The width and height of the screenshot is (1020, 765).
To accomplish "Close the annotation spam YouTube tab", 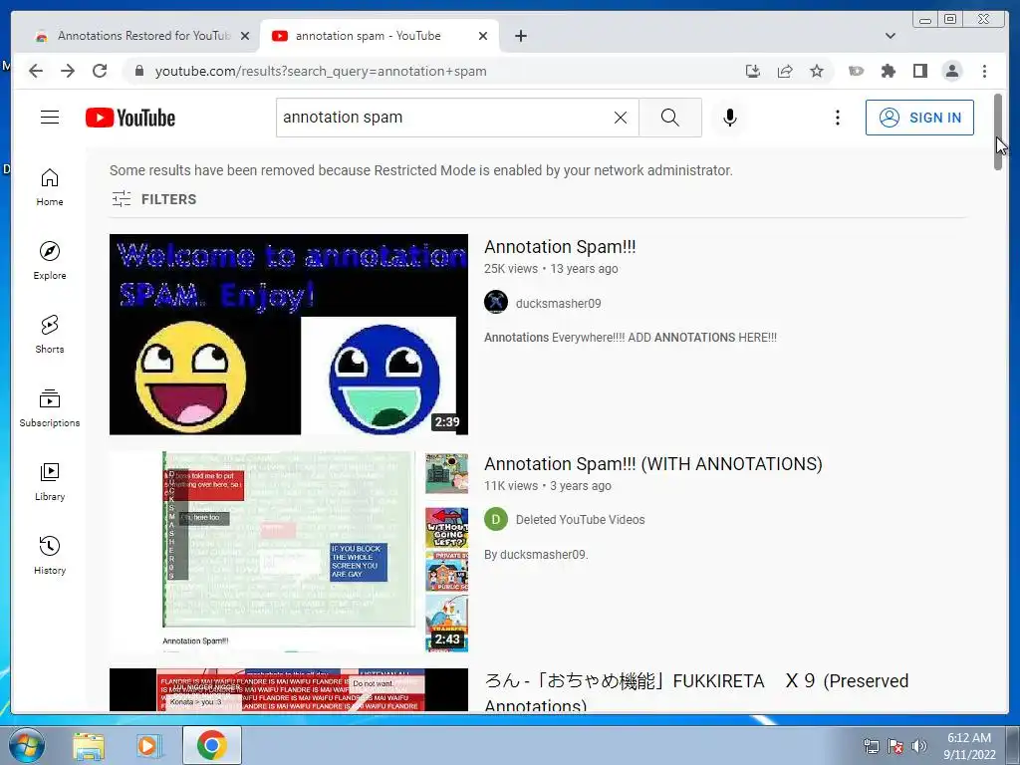I will 483,36.
